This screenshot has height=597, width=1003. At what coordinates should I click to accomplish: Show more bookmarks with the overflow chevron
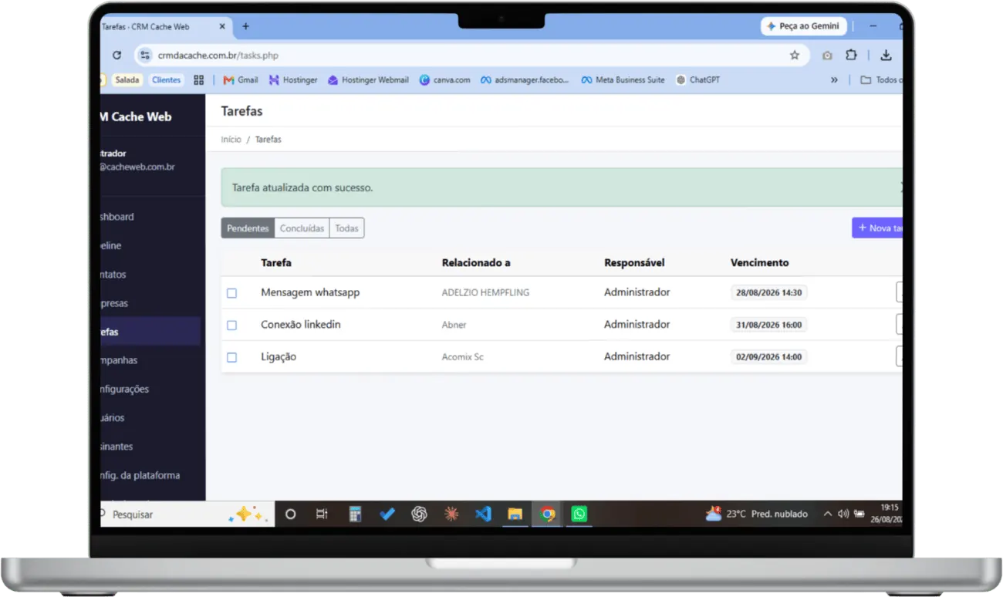(834, 79)
